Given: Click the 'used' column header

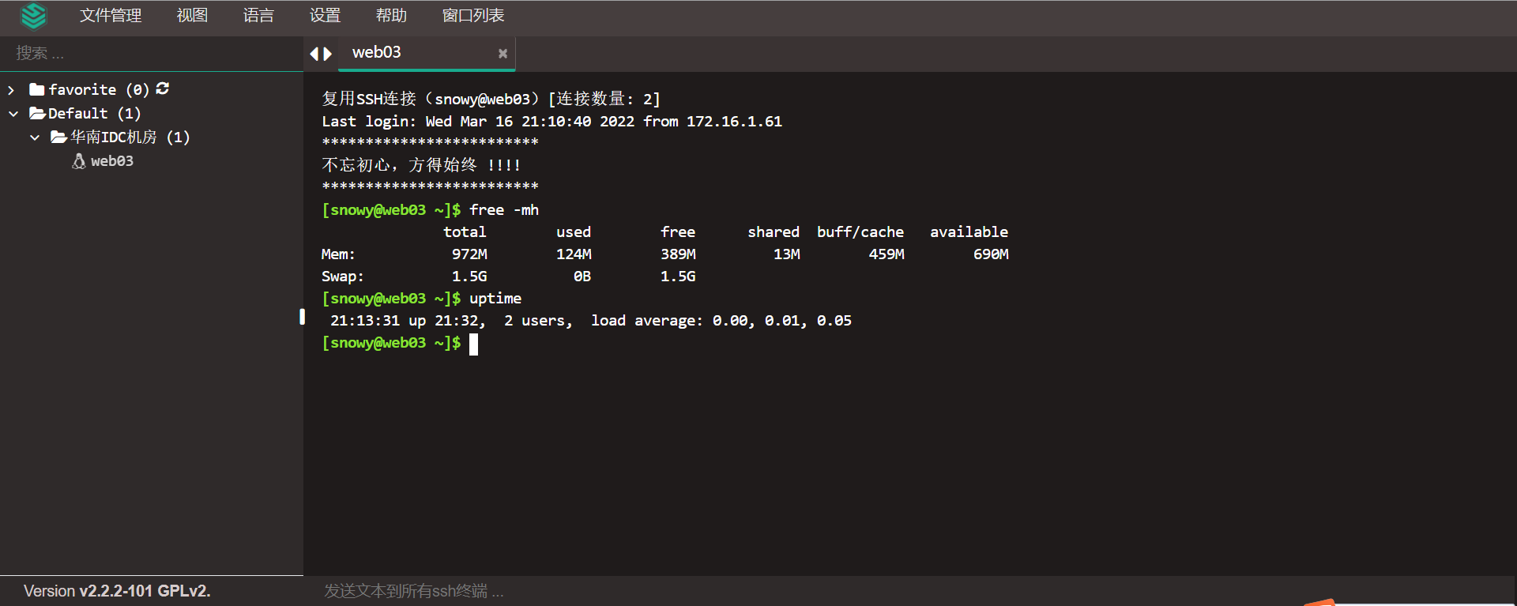Looking at the screenshot, I should point(574,232).
